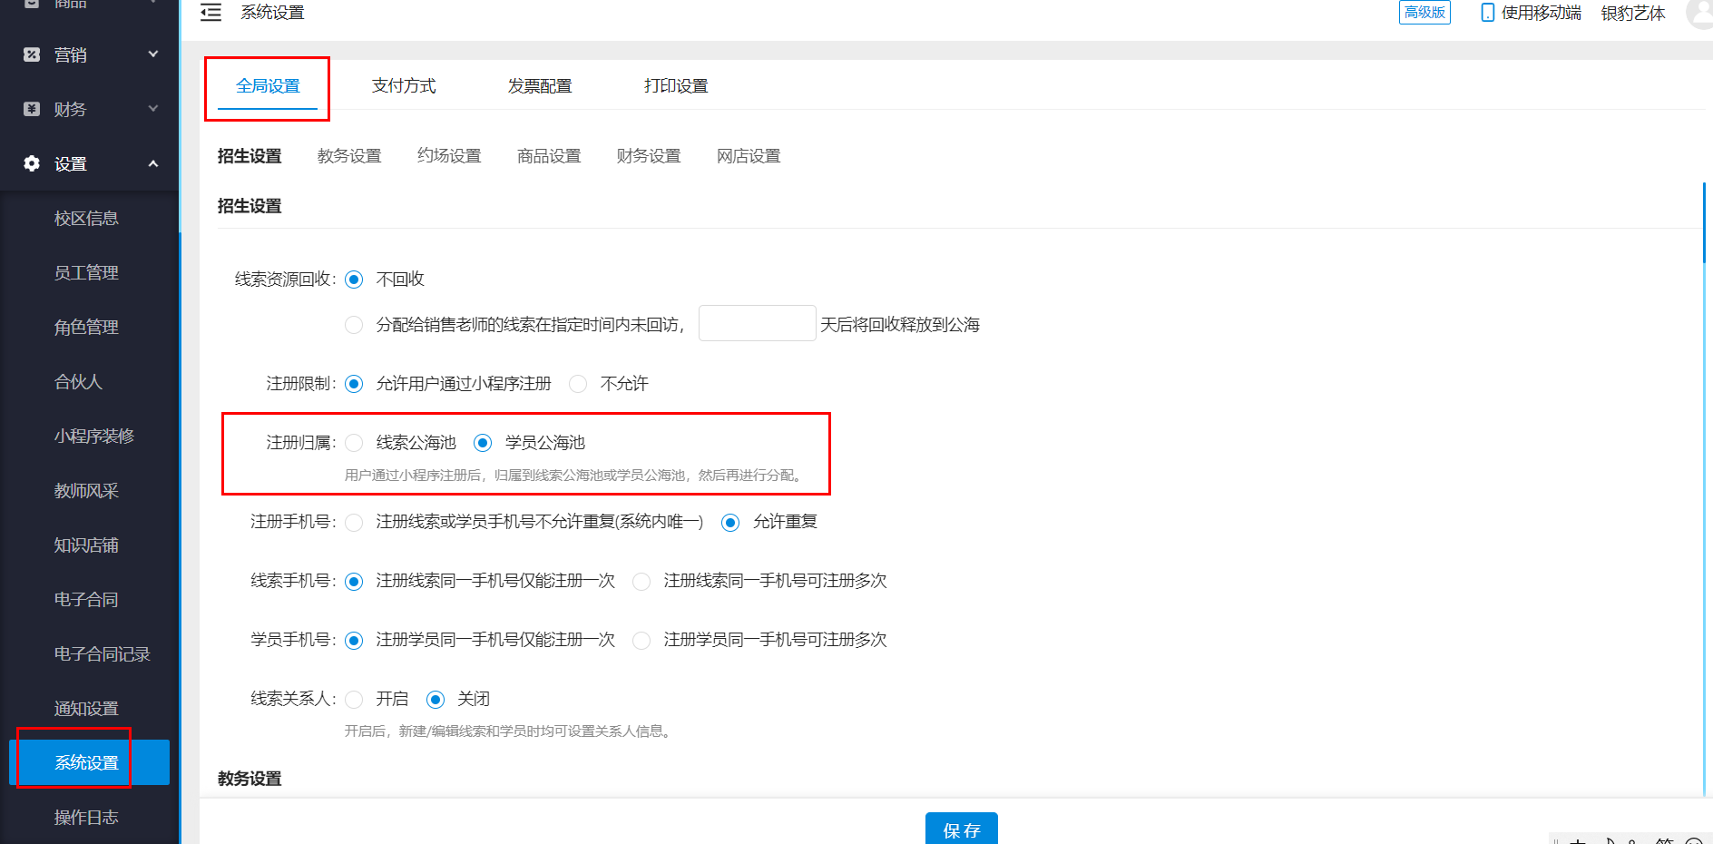Select the 营销 icon in the sidebar

point(32,54)
